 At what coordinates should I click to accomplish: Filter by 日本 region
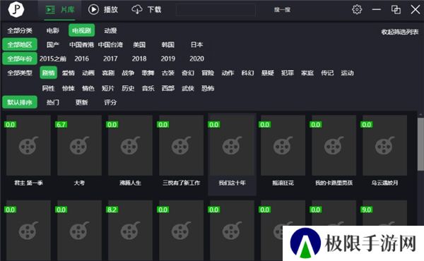tap(196, 44)
